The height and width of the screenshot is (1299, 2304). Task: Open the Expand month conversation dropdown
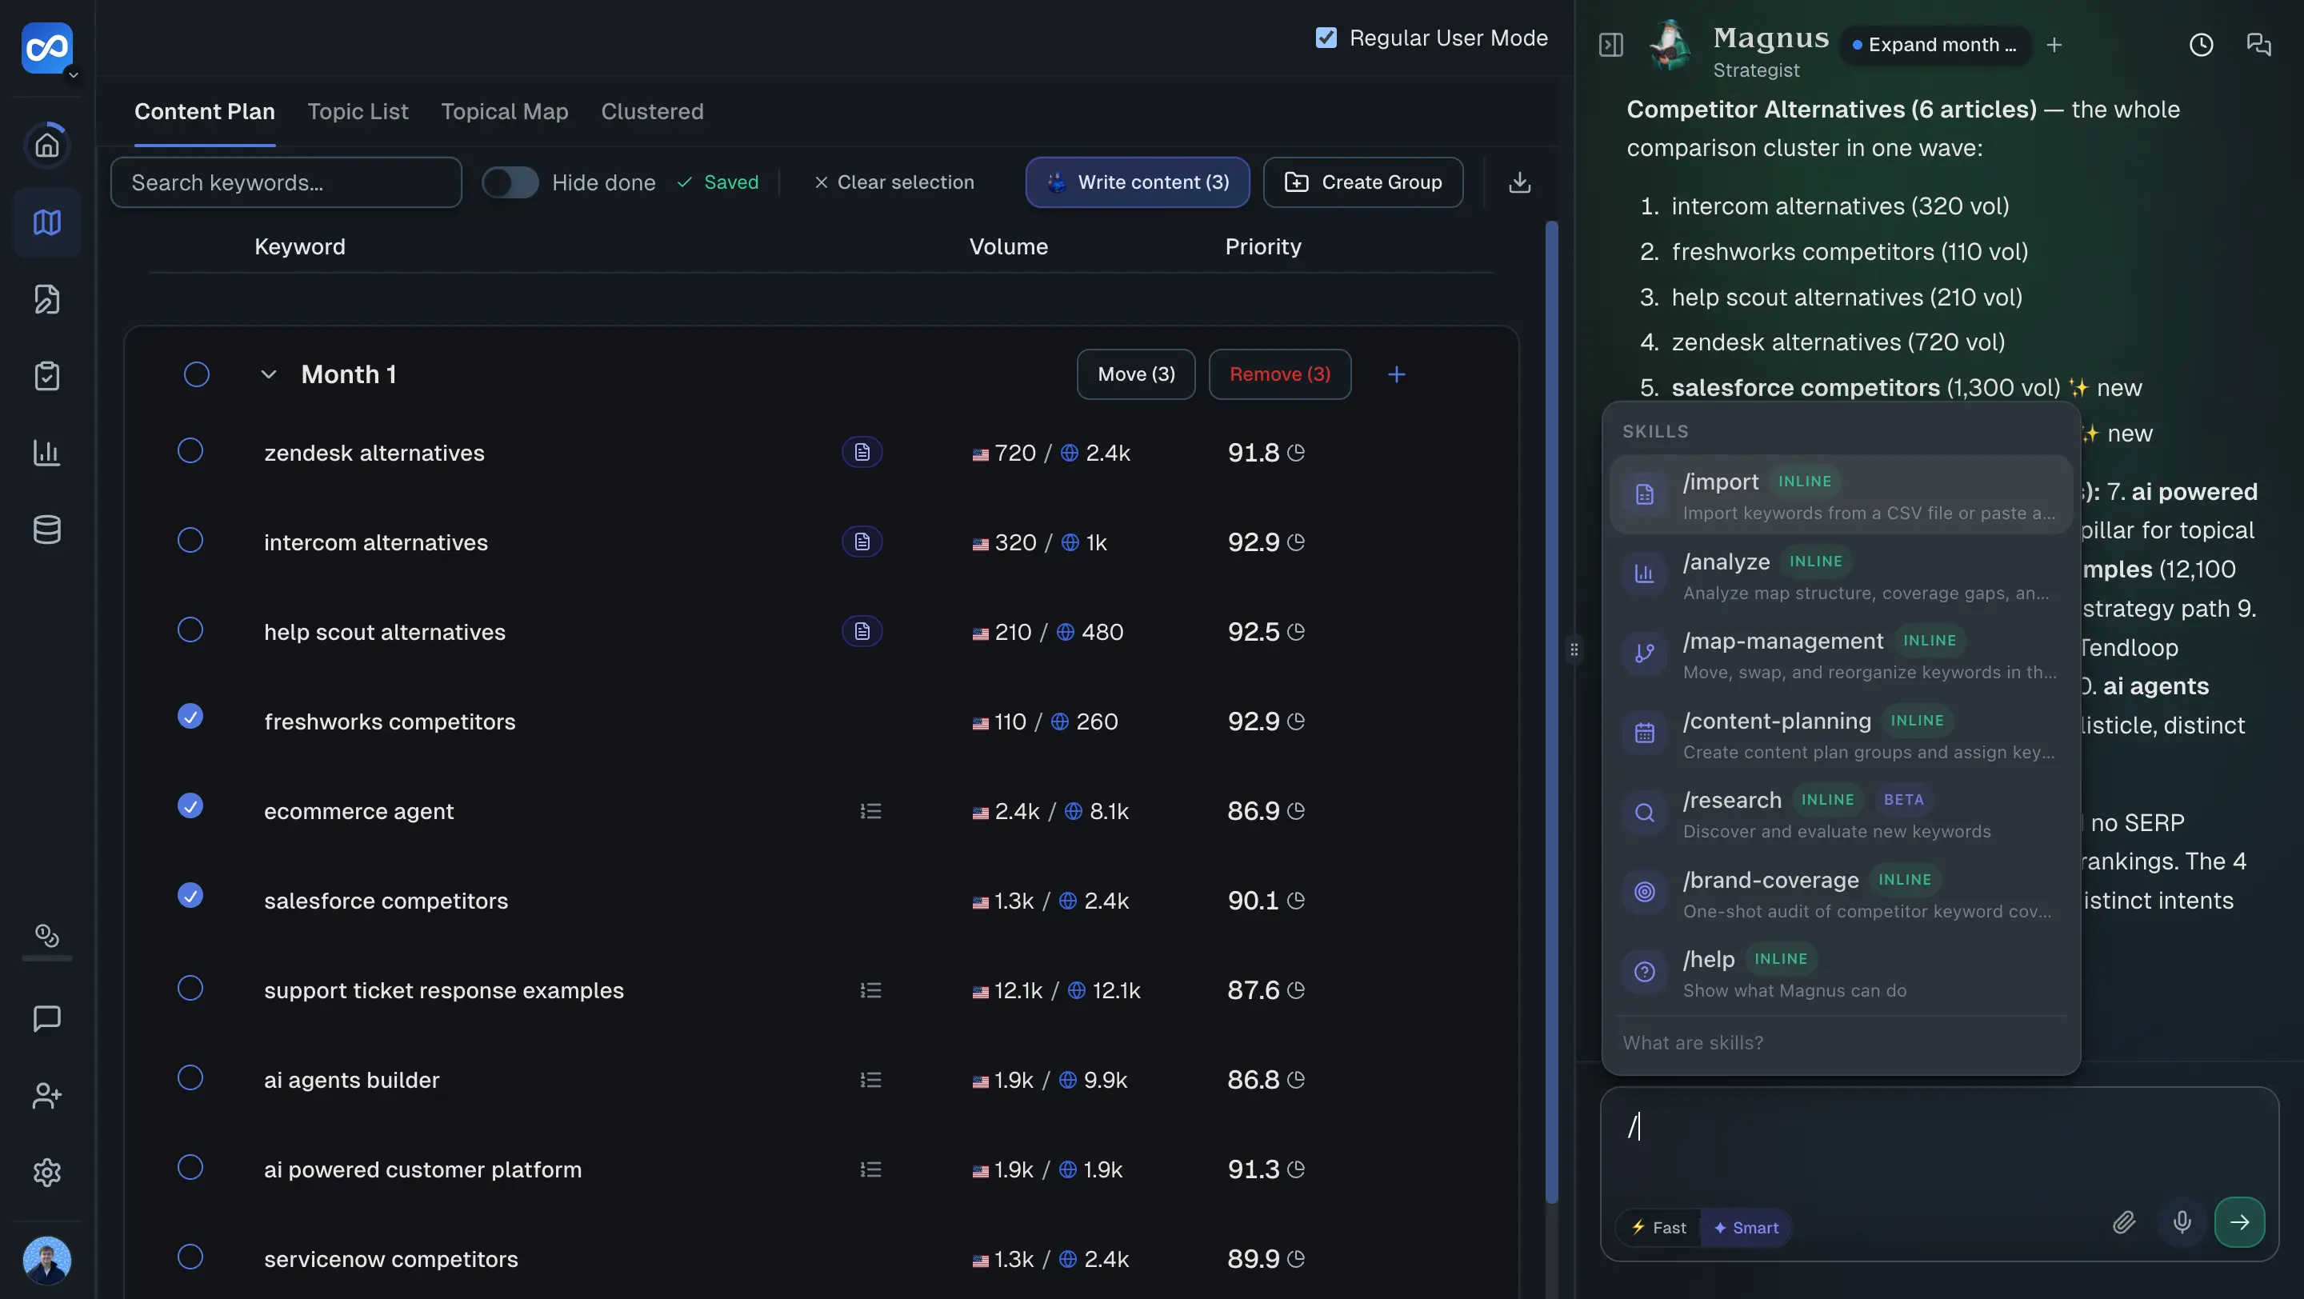pyautogui.click(x=1935, y=45)
